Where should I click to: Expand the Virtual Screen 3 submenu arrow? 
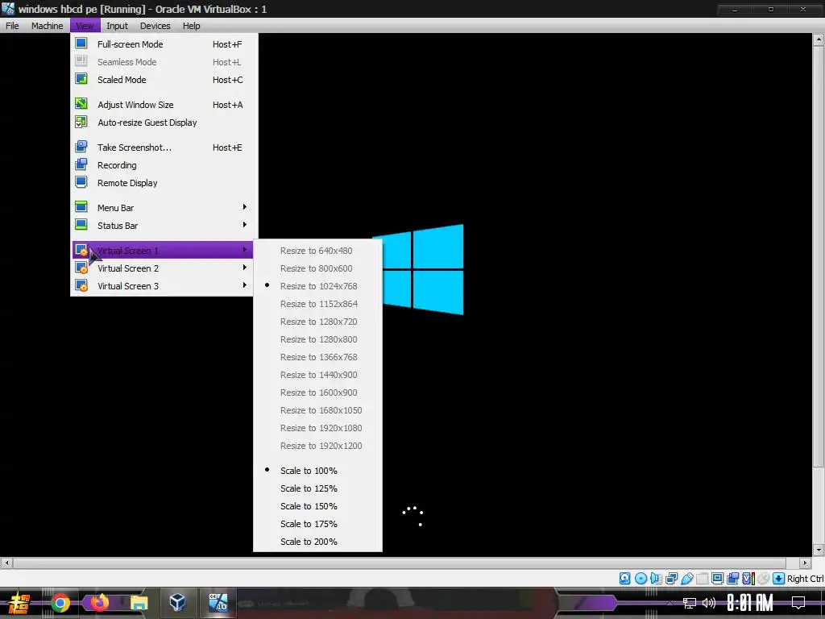tap(245, 285)
